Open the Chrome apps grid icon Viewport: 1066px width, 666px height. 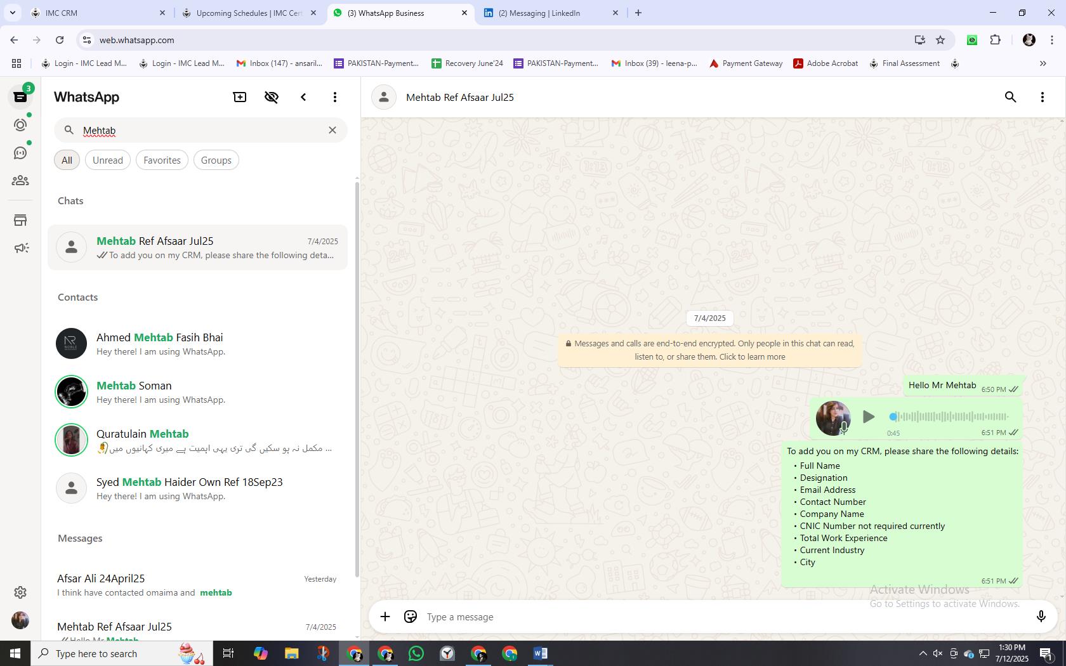16,63
